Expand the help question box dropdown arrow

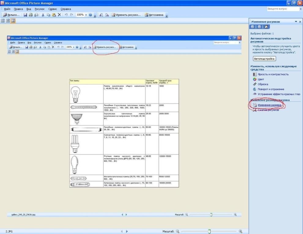[301, 9]
